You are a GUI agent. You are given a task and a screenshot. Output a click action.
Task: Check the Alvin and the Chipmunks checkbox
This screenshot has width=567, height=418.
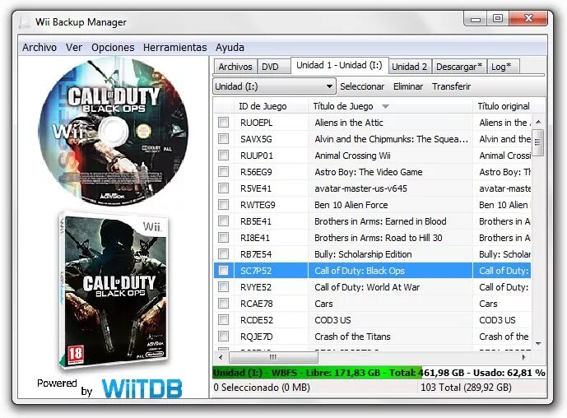pyautogui.click(x=224, y=138)
